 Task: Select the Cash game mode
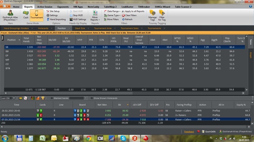(26, 15)
